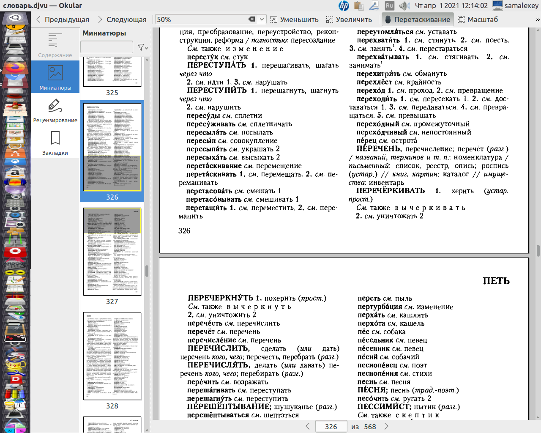
Task: Click the Увеличить zoom in button
Action: 349,19
